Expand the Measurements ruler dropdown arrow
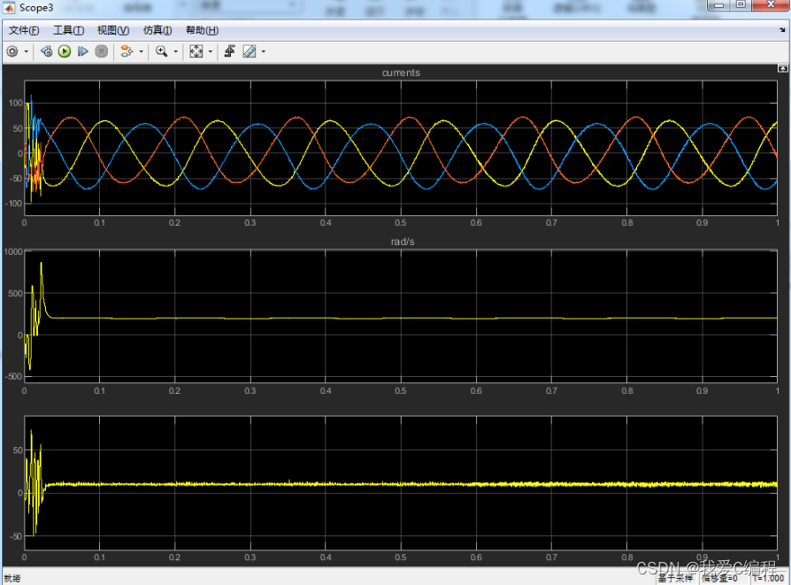Image resolution: width=791 pixels, height=585 pixels. pos(263,52)
